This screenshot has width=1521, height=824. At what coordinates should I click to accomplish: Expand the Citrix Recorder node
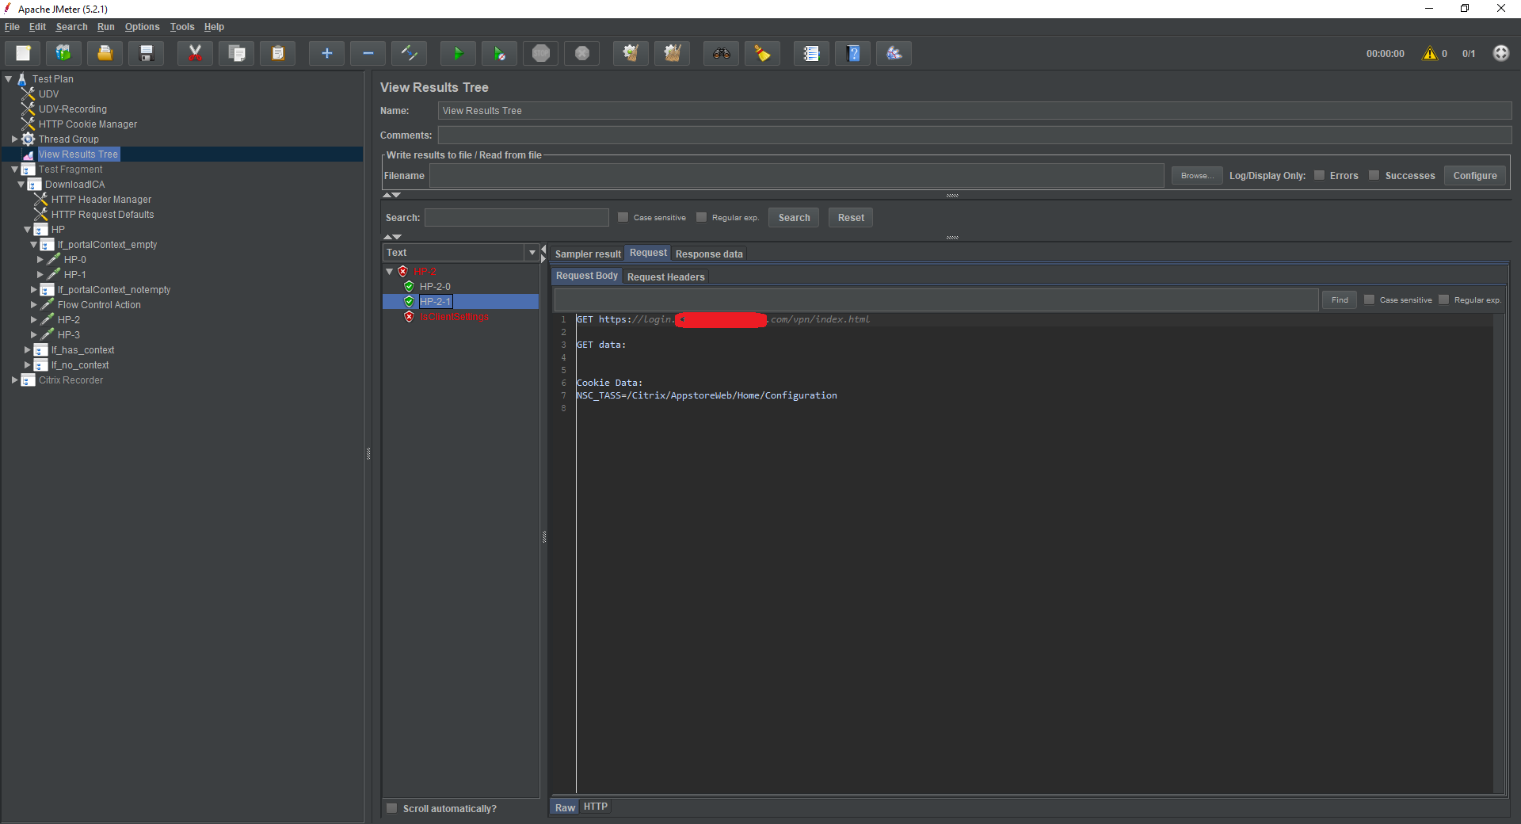click(14, 380)
